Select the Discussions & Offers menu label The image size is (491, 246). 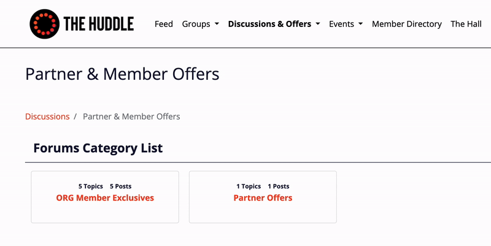269,24
